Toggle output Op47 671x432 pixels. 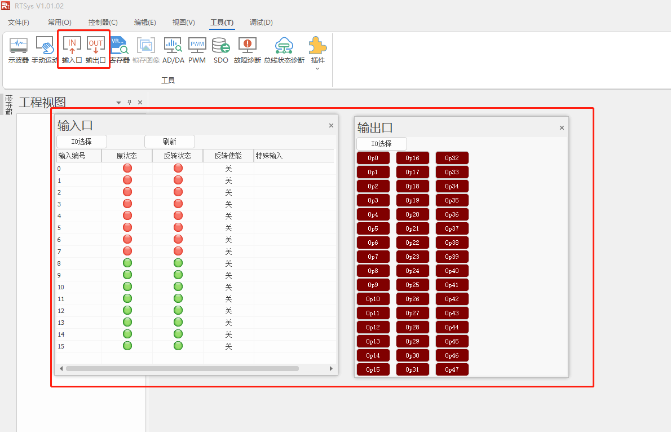click(x=452, y=369)
